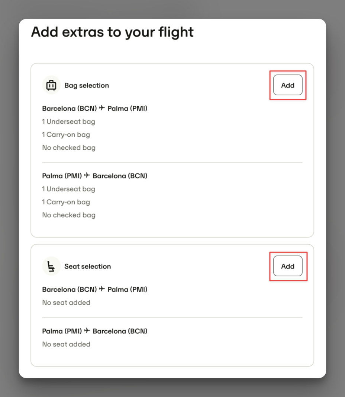The height and width of the screenshot is (397, 345).
Task: Click the return flight 'No checked bag' text
Action: tap(69, 215)
